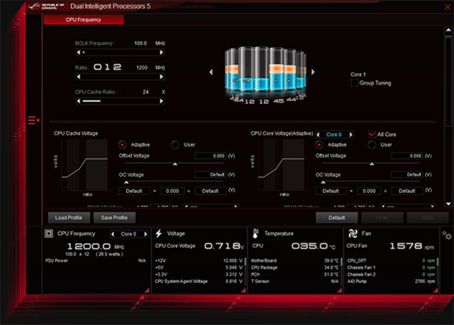The width and height of the screenshot is (454, 325).
Task: Rotate core cylinders to the right
Action: (313, 72)
